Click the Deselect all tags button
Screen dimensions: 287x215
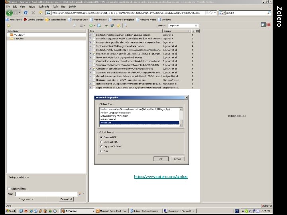pyautogui.click(x=66, y=199)
